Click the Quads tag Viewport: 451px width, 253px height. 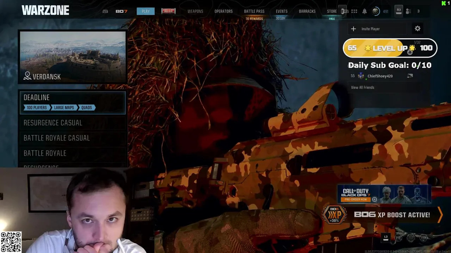87,108
